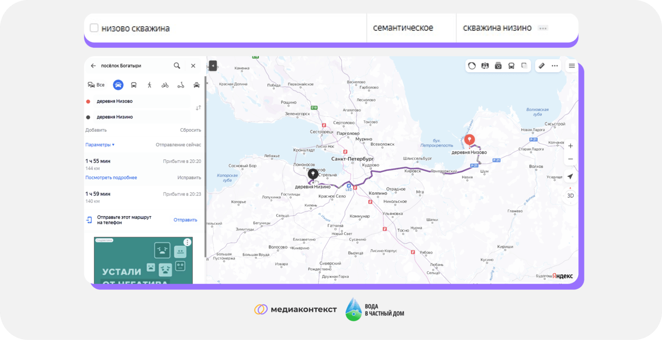662x340 pixels.
Task: Expand the Параметры route options
Action: click(100, 145)
